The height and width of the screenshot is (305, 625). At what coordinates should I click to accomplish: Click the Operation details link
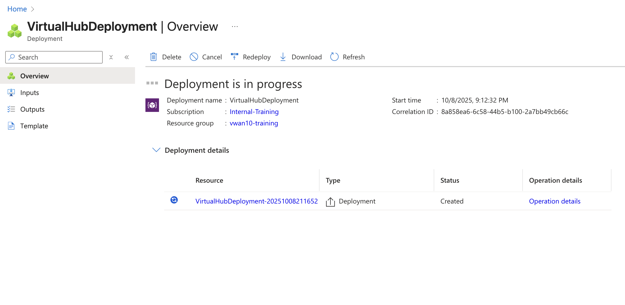pyautogui.click(x=554, y=201)
